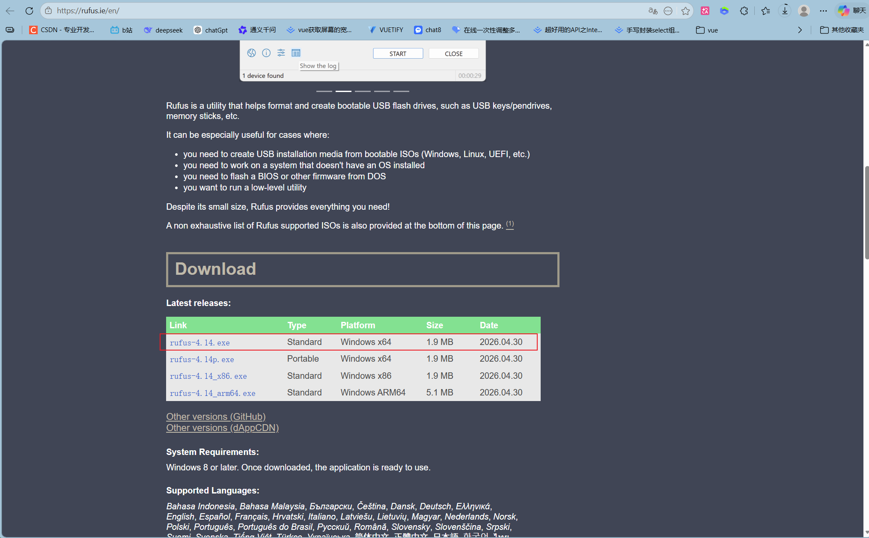Open the chat8 bookmark

[428, 30]
